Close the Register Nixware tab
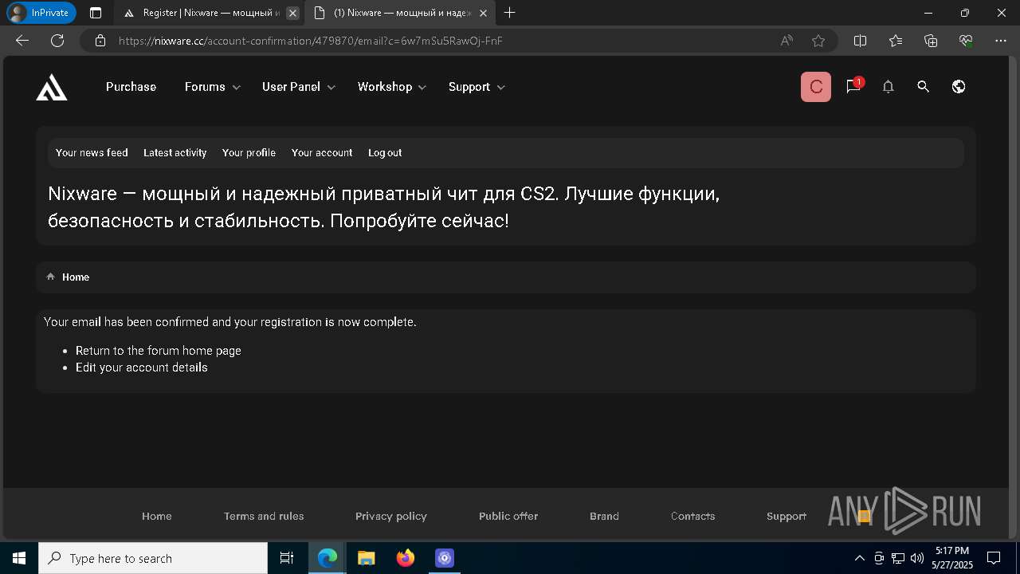 click(292, 13)
